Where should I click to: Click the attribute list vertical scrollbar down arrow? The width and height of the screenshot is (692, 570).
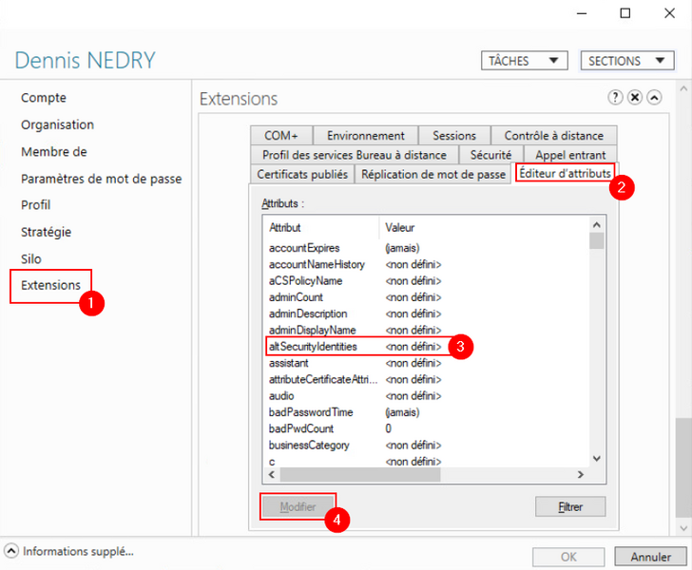pos(597,458)
